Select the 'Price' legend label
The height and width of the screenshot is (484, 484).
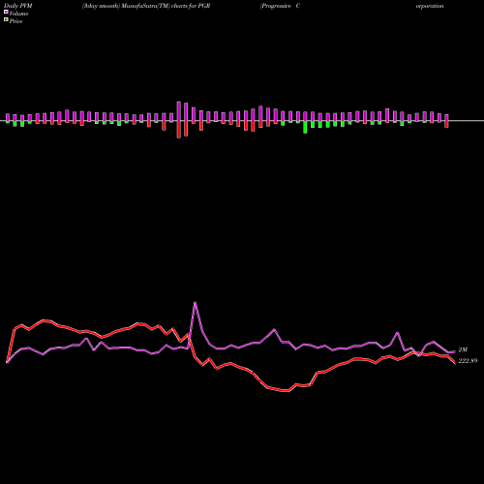(x=15, y=21)
